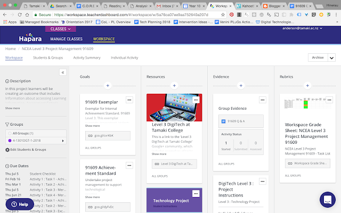Reload the page
This screenshot has width=341, height=213.
(x=20, y=14)
